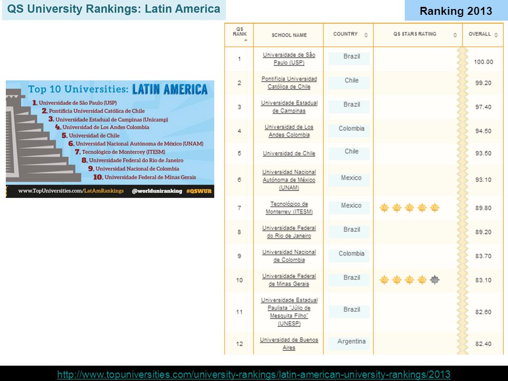
Task: Click the overall score 89.80
Action: click(x=483, y=208)
